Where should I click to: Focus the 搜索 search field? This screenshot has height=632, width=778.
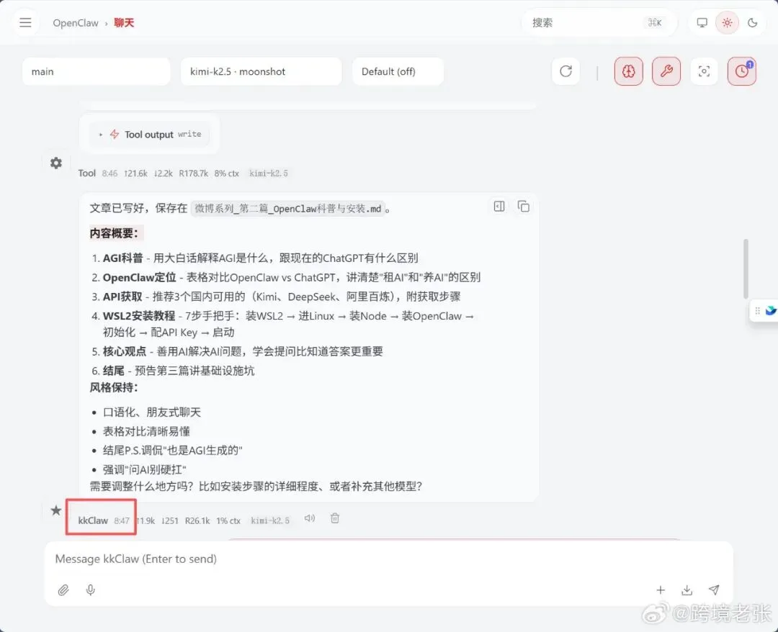(x=599, y=23)
